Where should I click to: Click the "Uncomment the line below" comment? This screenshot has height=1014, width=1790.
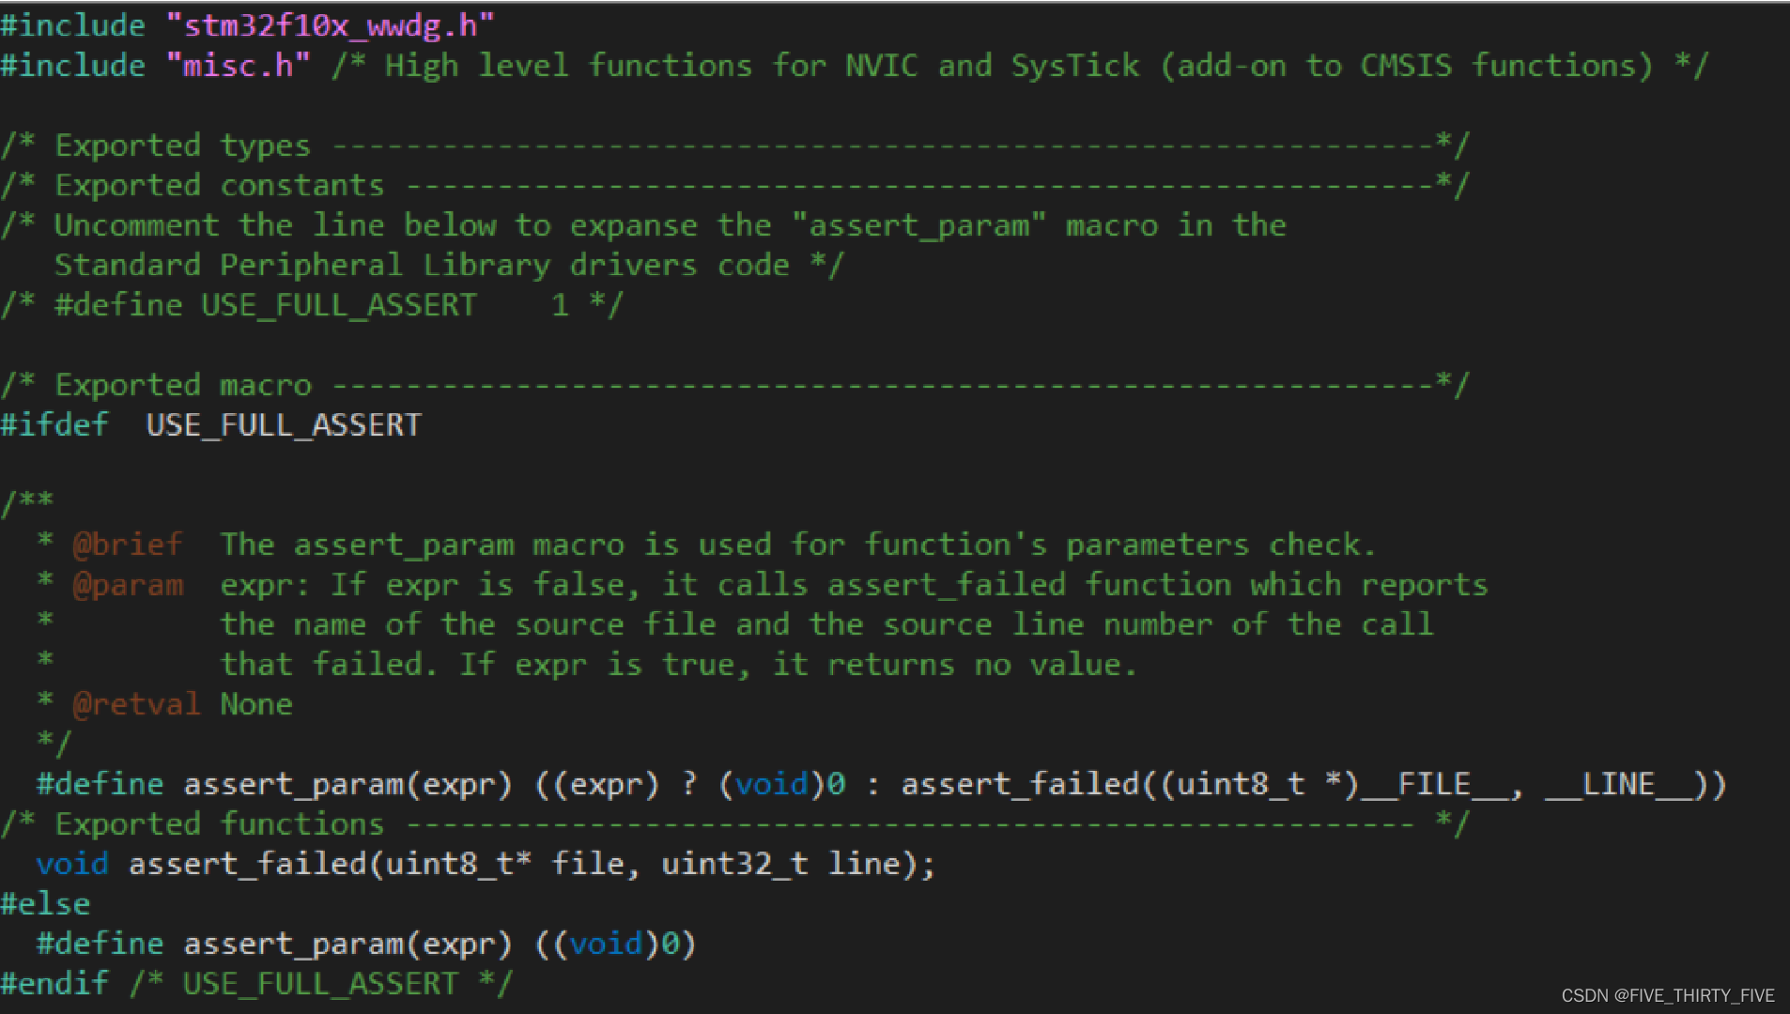[x=643, y=225]
